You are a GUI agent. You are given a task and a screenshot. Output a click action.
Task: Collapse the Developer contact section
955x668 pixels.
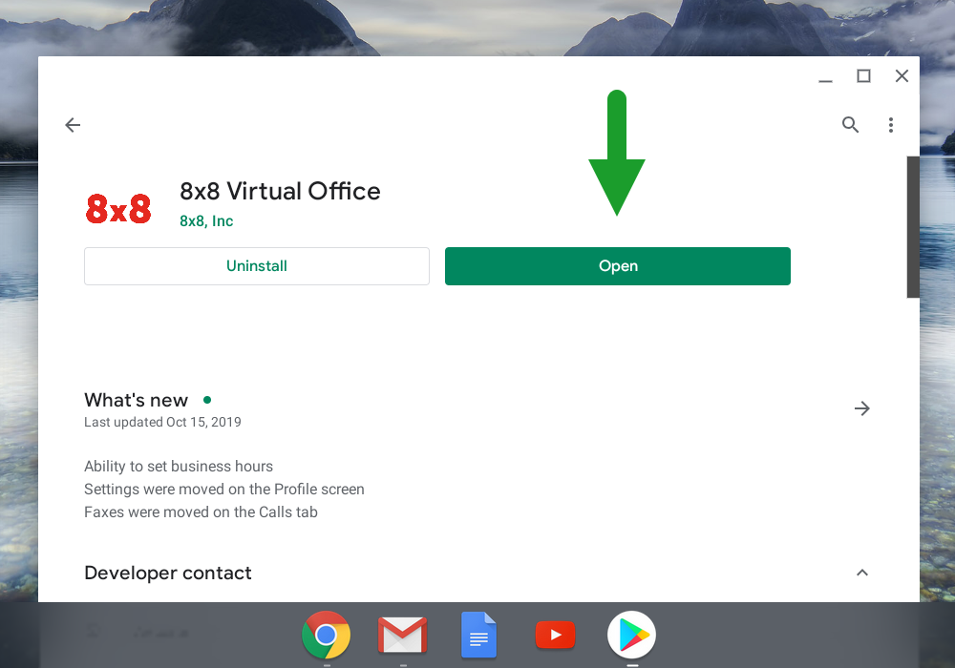pyautogui.click(x=862, y=573)
